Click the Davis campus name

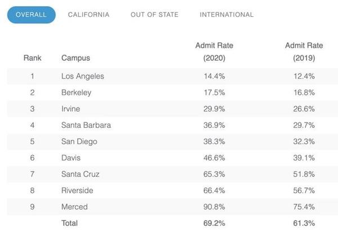(71, 158)
